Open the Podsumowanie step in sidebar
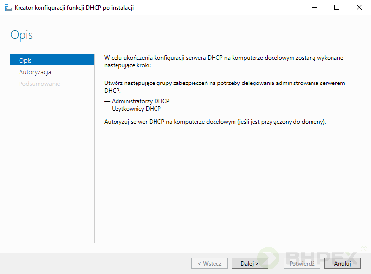The width and height of the screenshot is (371, 274). point(39,84)
